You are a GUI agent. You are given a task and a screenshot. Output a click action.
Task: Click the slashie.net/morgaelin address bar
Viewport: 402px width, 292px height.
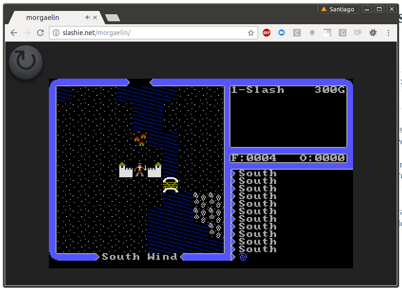pyautogui.click(x=152, y=33)
